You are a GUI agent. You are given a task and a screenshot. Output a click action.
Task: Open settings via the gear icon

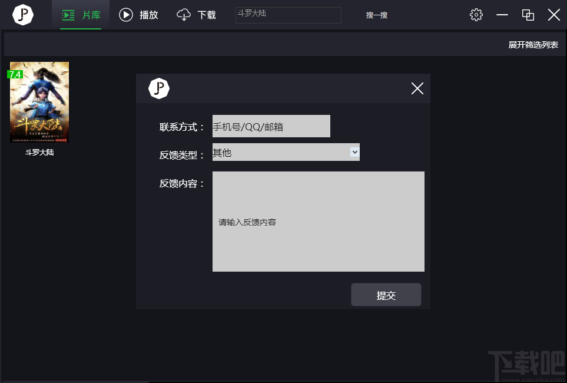coord(476,15)
